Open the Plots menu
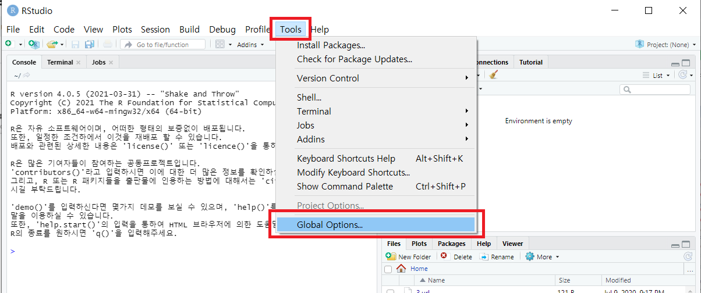This screenshot has width=701, height=293. coord(122,29)
